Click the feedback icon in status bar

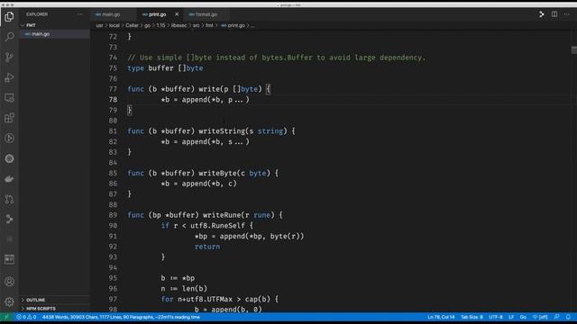[x=557, y=317]
